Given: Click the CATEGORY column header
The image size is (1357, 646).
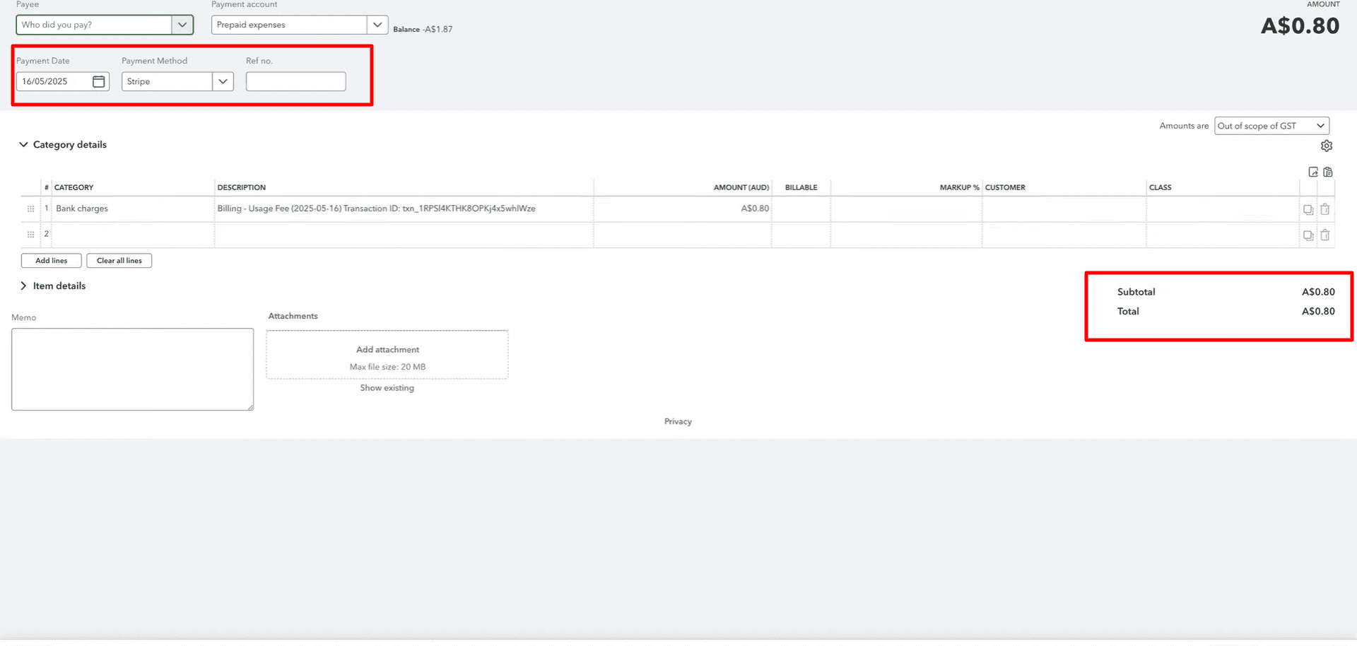Looking at the screenshot, I should (74, 187).
